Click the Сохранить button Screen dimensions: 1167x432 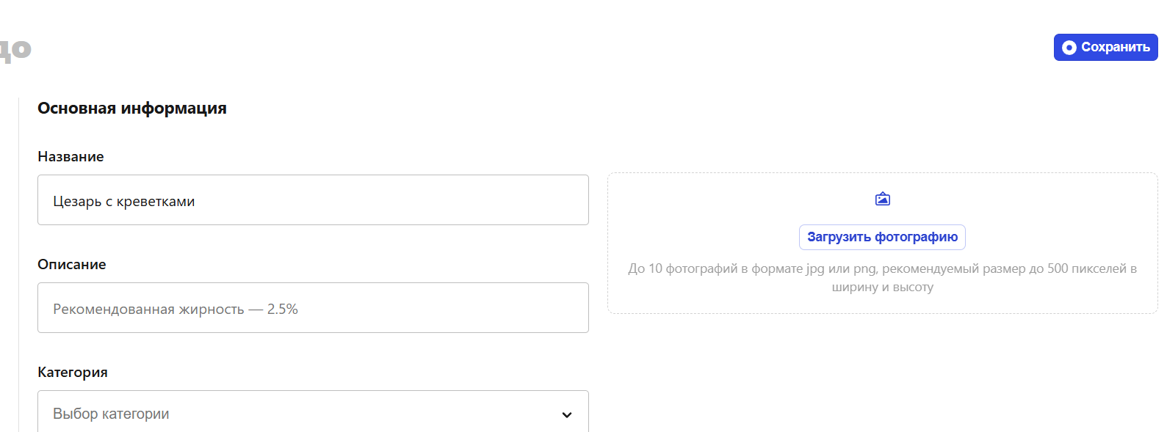point(1105,47)
